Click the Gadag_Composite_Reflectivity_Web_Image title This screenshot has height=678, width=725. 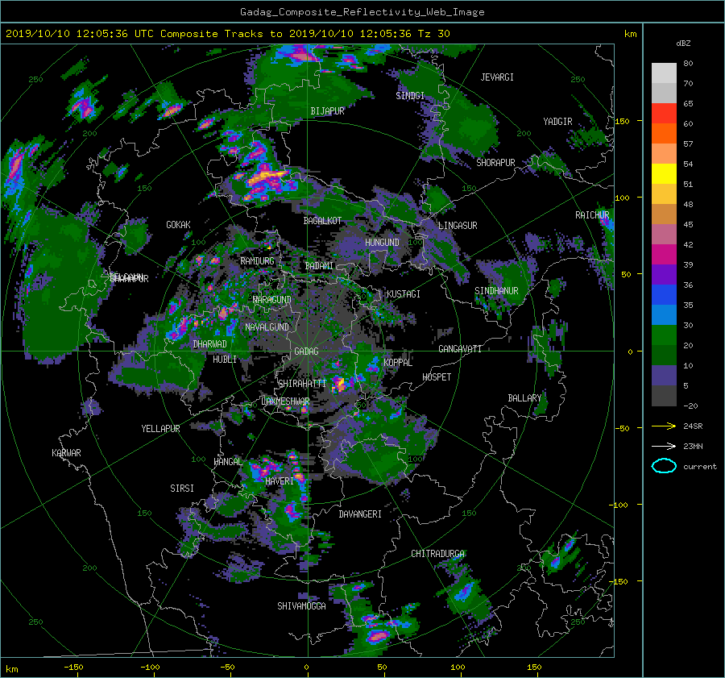pyautogui.click(x=362, y=12)
